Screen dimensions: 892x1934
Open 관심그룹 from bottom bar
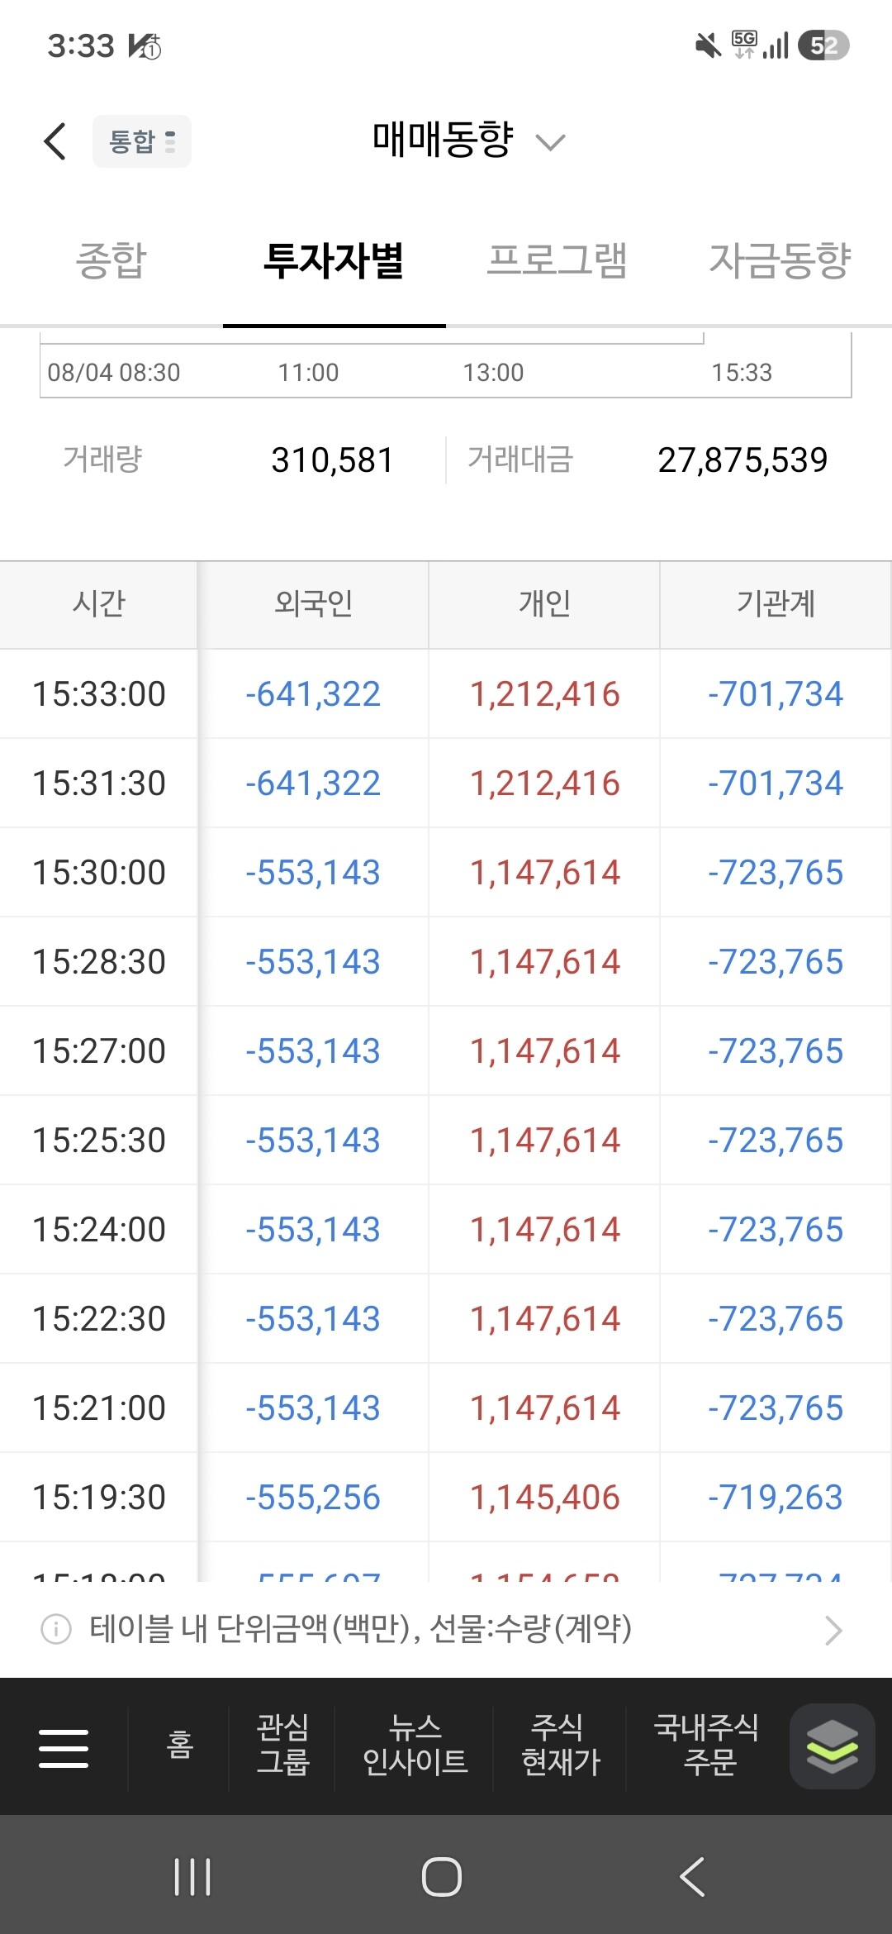coord(282,1745)
